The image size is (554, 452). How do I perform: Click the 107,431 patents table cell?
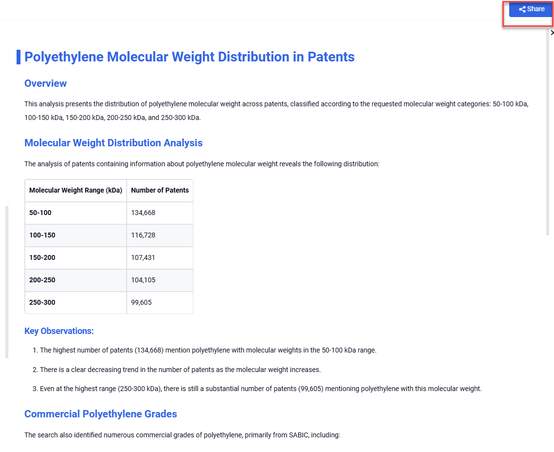pos(143,257)
